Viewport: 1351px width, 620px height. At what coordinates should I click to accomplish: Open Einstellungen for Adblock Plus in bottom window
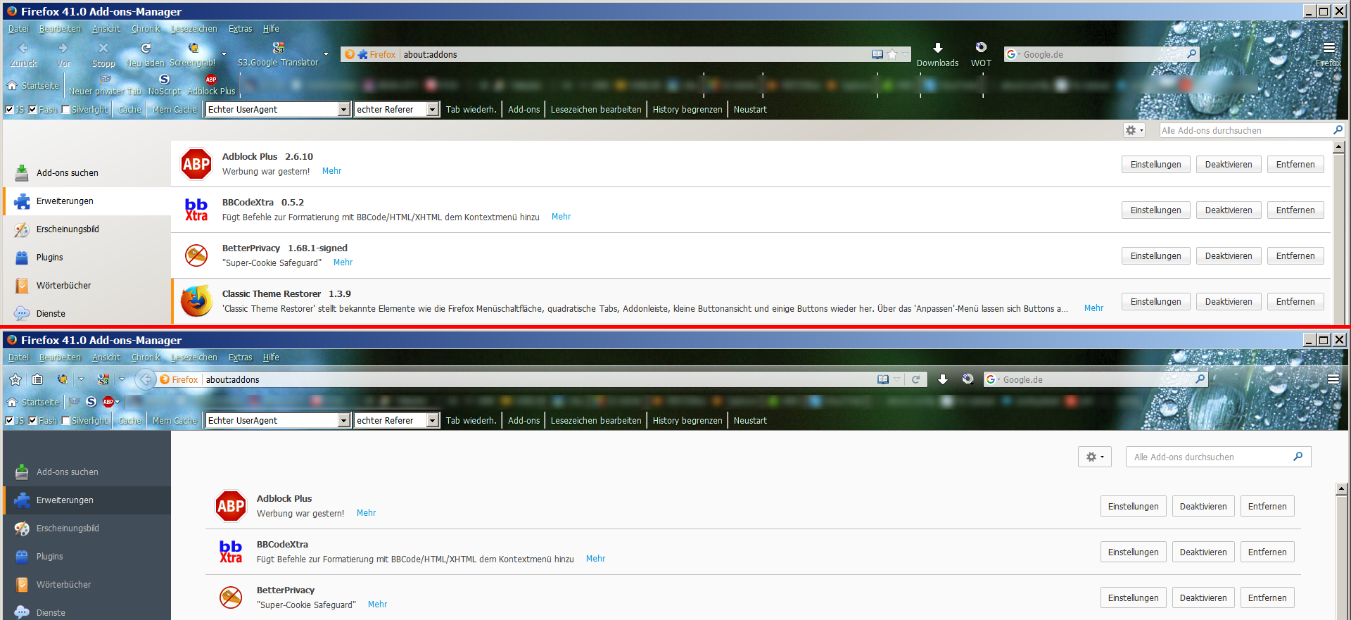[1133, 507]
